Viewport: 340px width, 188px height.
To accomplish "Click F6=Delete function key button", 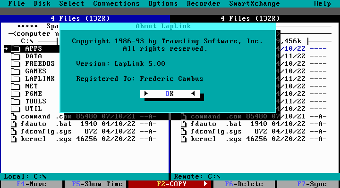I will click(244, 184).
